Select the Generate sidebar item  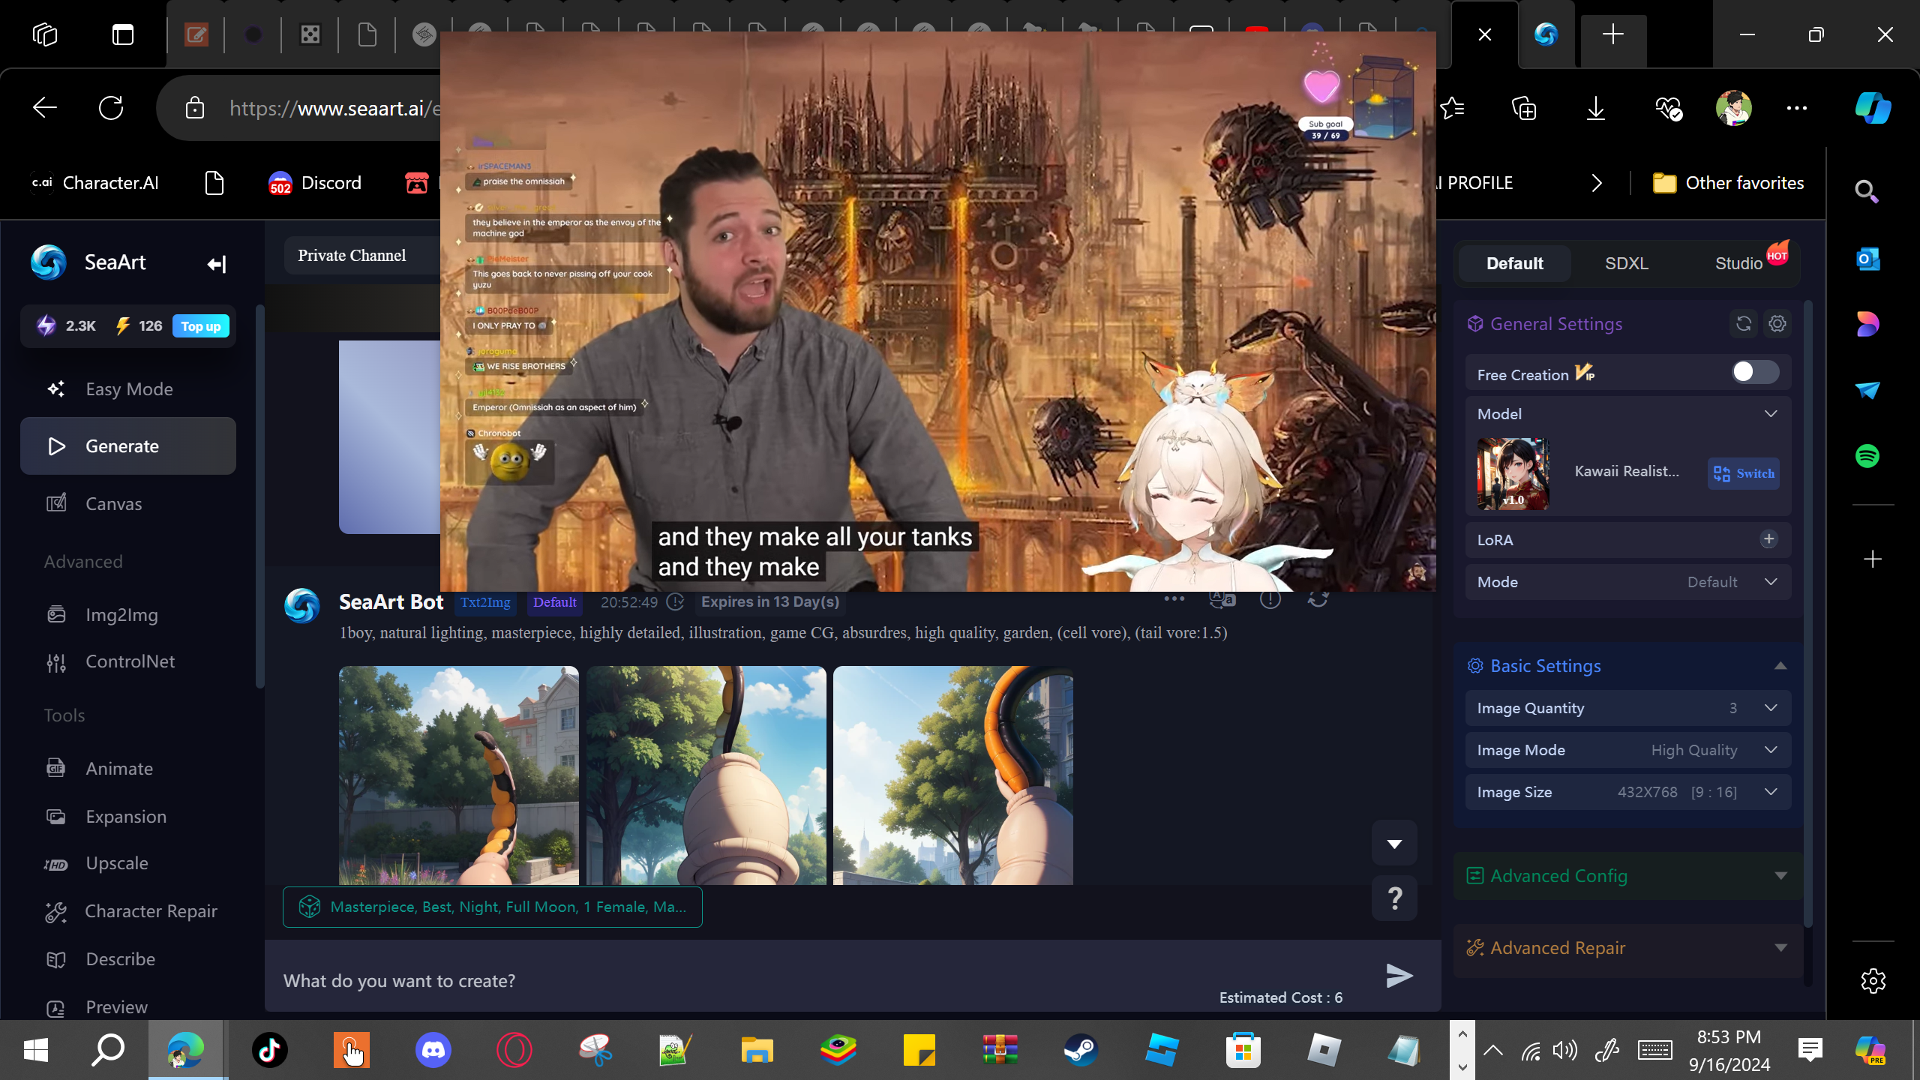[128, 446]
